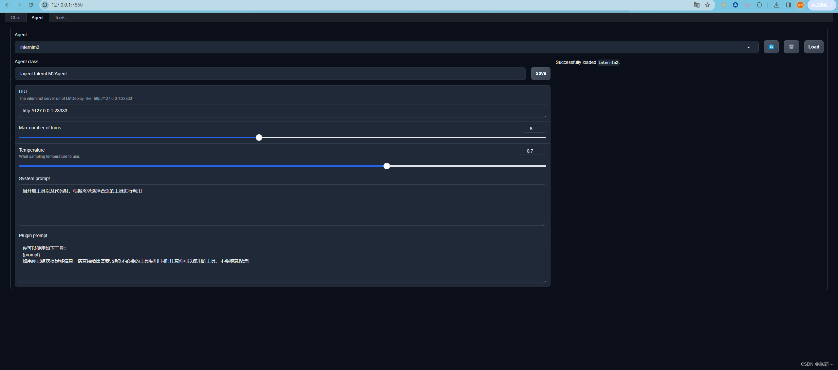Open the Tools tab
The height and width of the screenshot is (370, 838).
coord(60,18)
